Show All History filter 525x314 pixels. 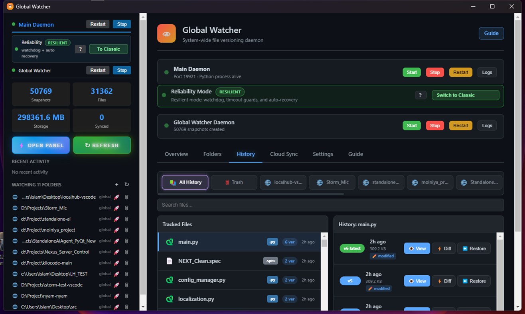[x=185, y=182]
